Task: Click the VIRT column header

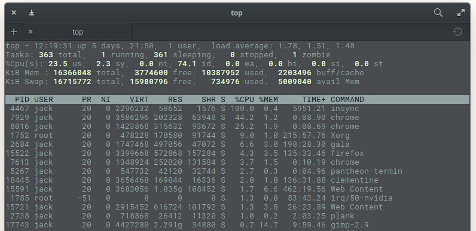Action: [x=139, y=100]
